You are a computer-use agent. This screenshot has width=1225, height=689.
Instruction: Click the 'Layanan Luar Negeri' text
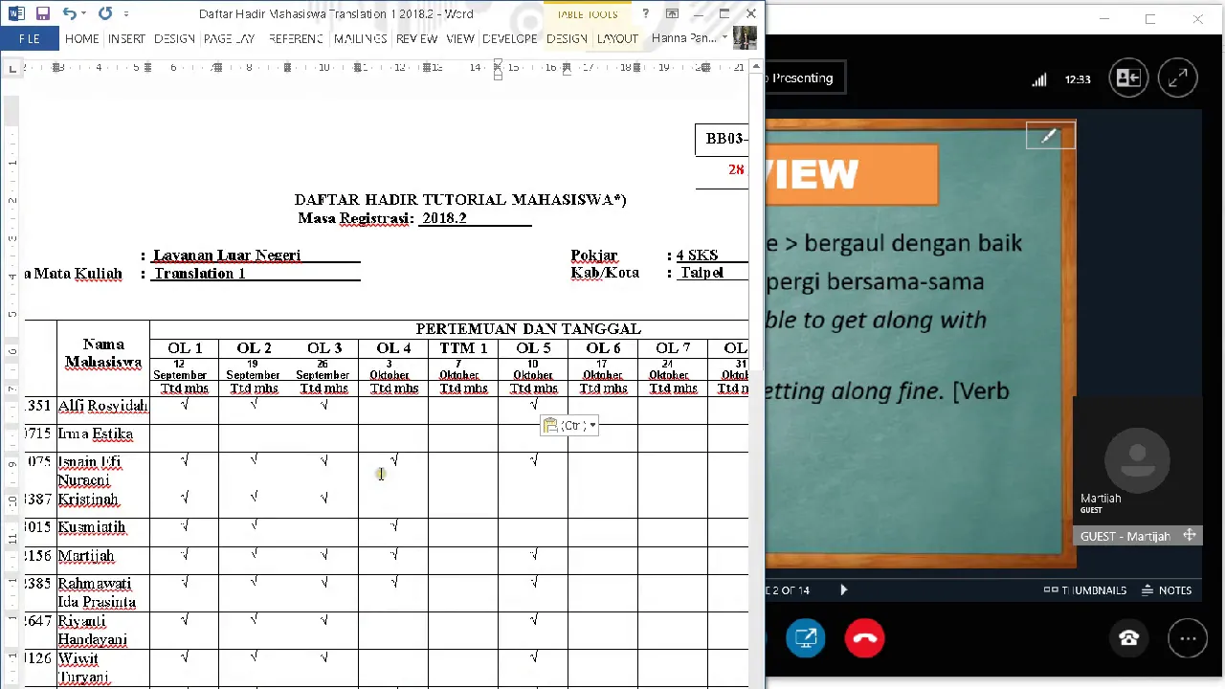pos(227,256)
